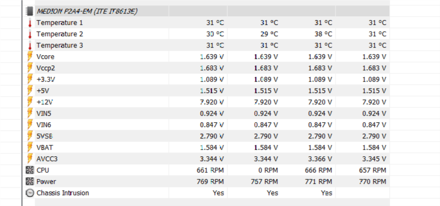The height and width of the screenshot is (206, 440).
Task: Click the 30 °C value in Temperature 2 row
Action: point(215,34)
